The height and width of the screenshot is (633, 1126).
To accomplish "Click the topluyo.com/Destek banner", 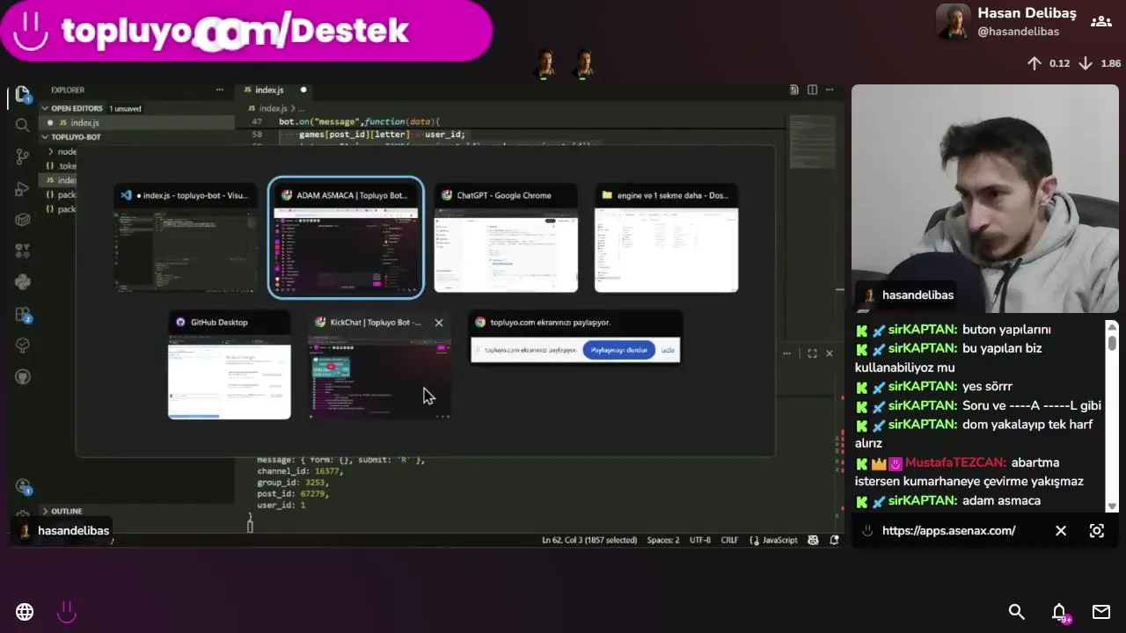I will point(246,31).
